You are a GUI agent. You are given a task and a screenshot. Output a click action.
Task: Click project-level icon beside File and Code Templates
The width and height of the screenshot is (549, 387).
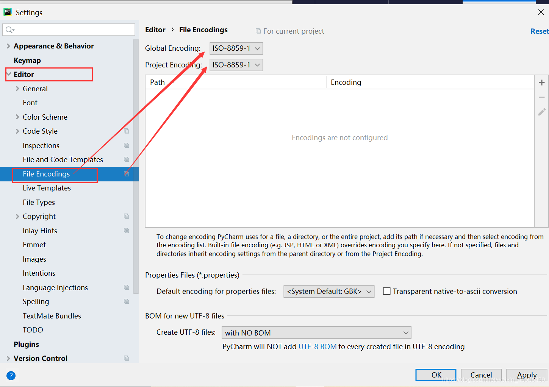point(127,159)
